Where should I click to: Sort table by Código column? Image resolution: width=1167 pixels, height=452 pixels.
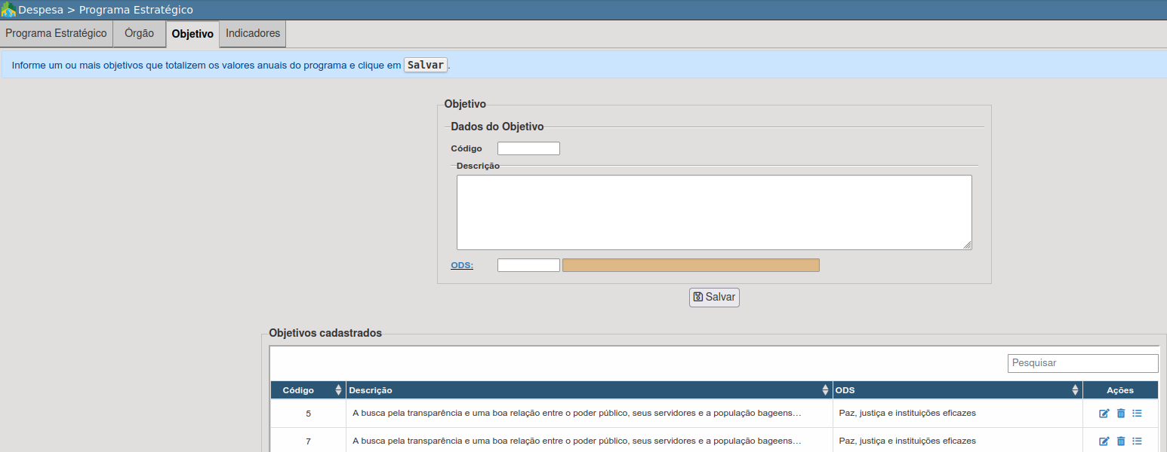tap(338, 390)
